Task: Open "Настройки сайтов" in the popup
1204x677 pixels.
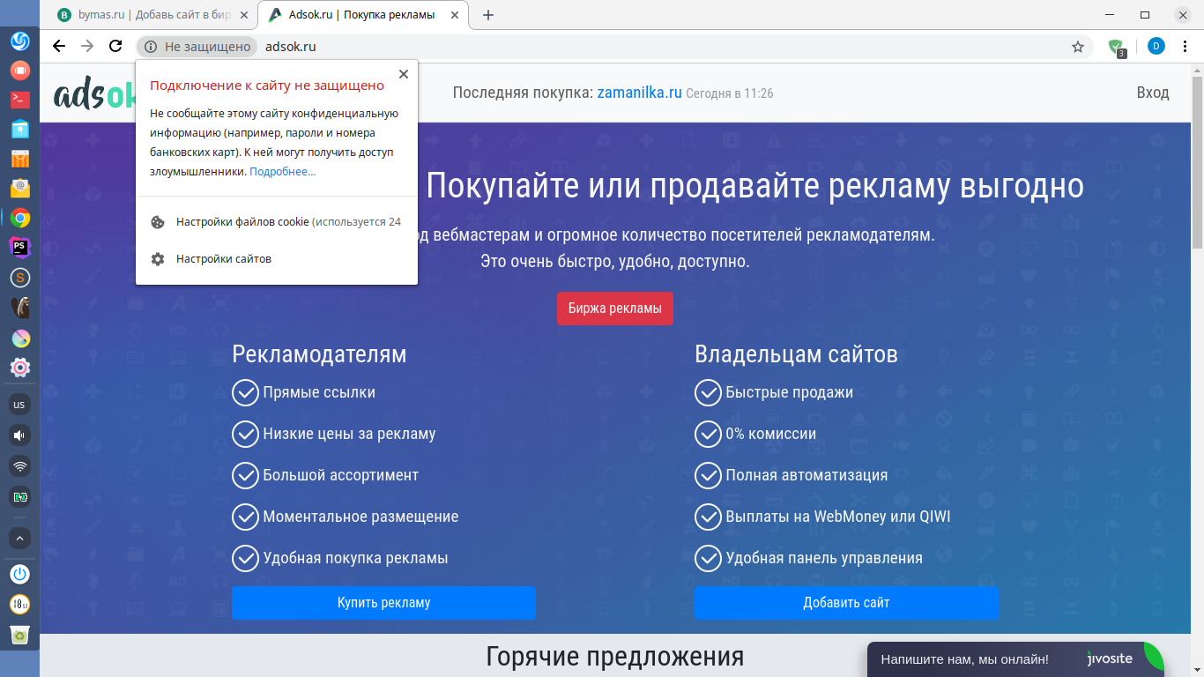Action: (224, 259)
